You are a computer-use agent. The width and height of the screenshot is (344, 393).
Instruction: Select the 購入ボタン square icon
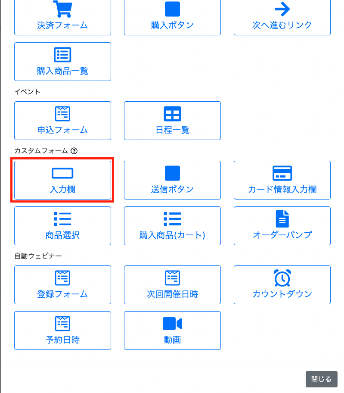[x=172, y=9]
